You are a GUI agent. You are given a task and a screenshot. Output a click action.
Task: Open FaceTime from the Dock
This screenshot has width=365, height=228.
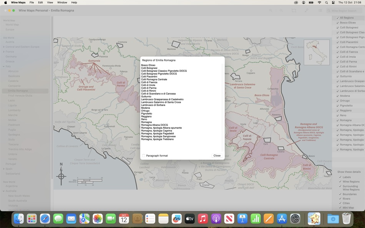click(111, 219)
